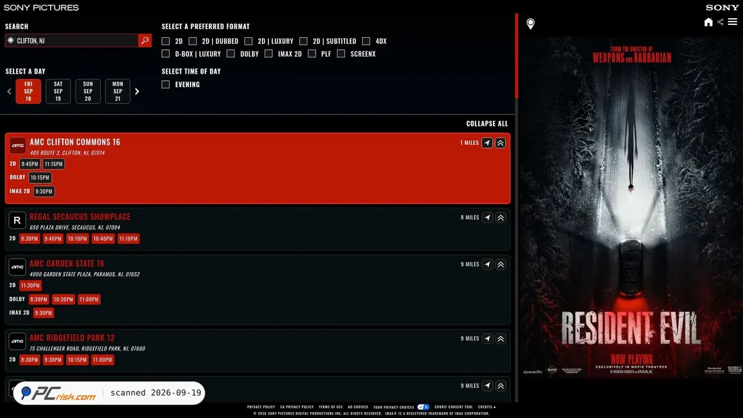Click AMC logo for Clifton Commons 16
The image size is (743, 418).
pyautogui.click(x=18, y=145)
